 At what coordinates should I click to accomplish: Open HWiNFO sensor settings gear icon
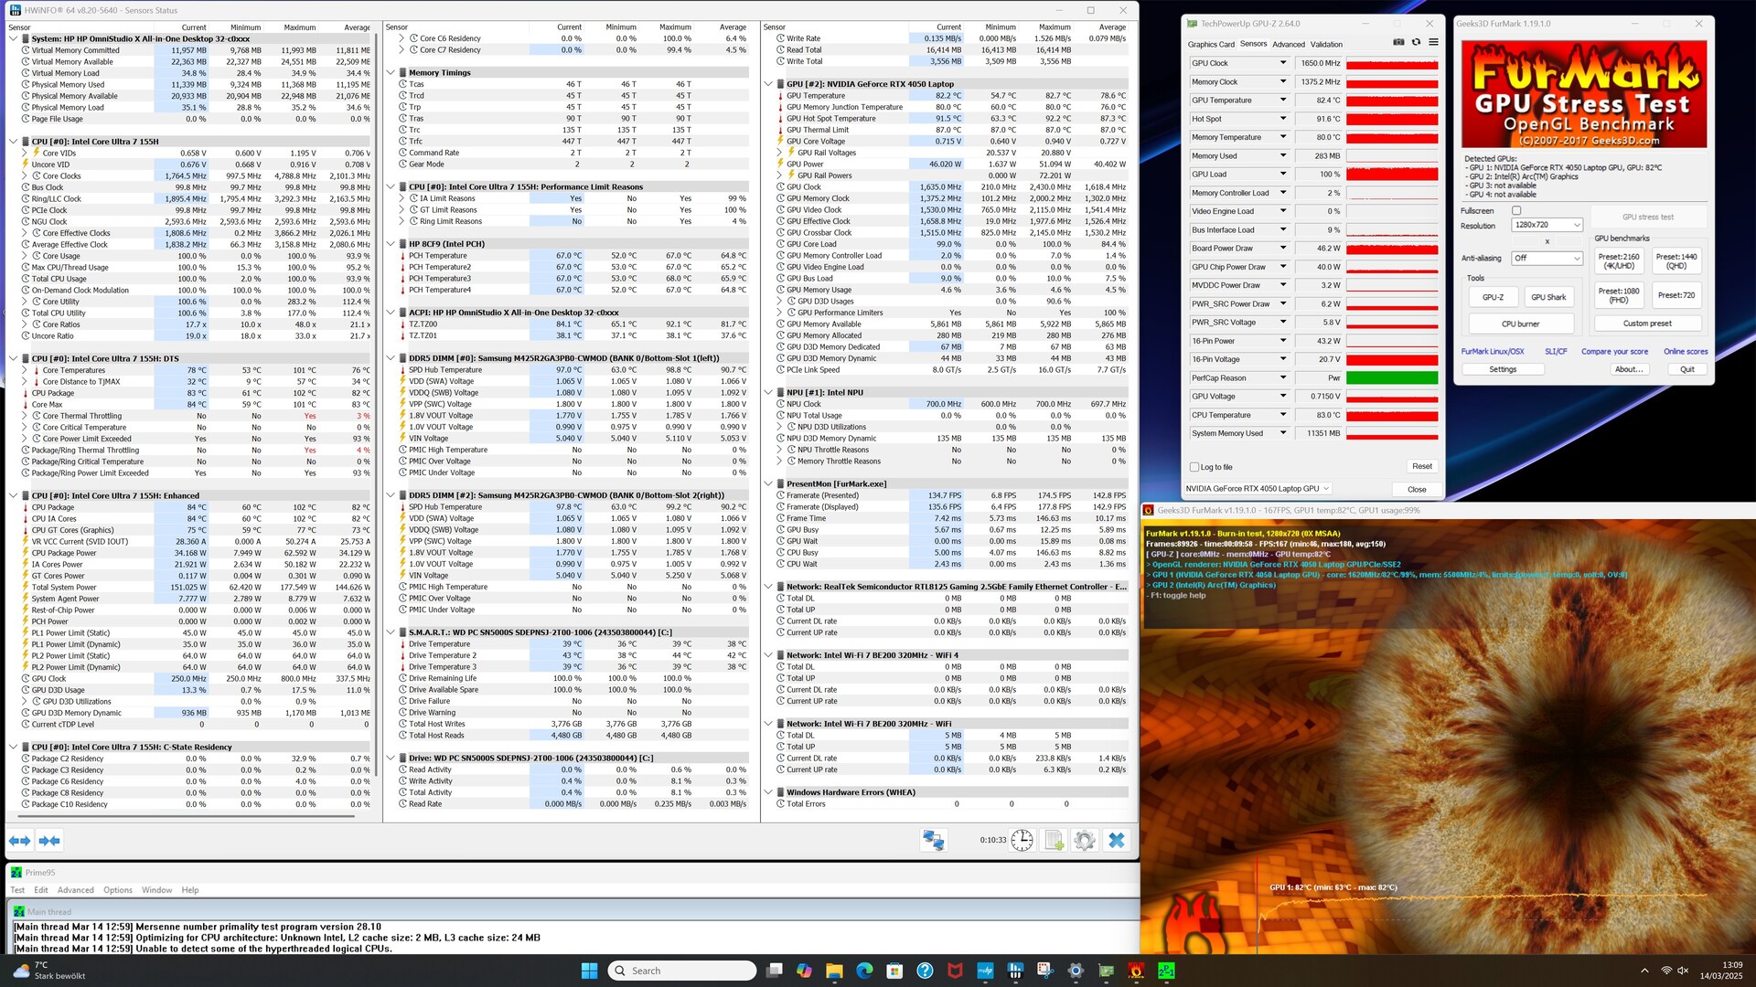pos(1085,840)
